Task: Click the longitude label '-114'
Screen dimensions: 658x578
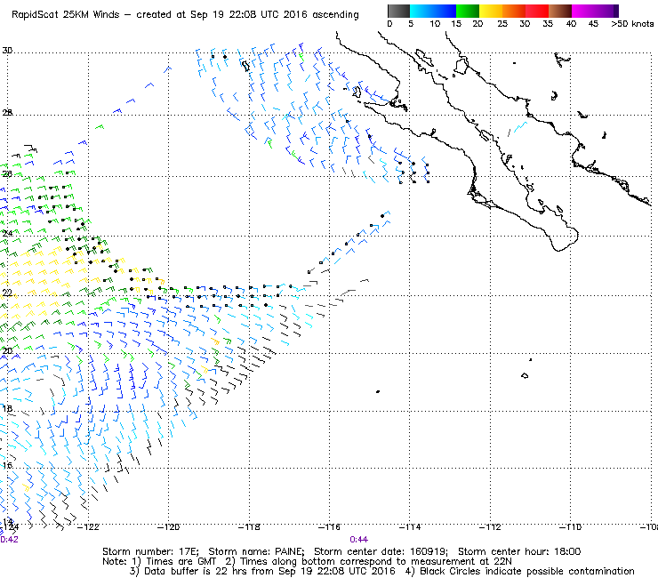Action: pos(410,527)
